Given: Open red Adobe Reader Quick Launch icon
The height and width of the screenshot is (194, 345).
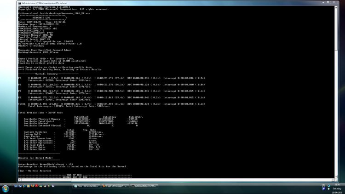Looking at the screenshot, I should (36, 186).
